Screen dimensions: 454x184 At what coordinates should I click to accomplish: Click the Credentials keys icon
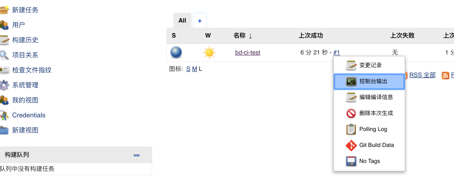(x=4, y=115)
